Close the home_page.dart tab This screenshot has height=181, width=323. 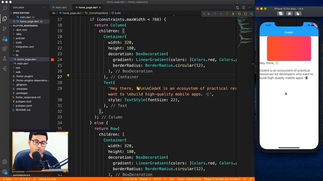point(100,8)
